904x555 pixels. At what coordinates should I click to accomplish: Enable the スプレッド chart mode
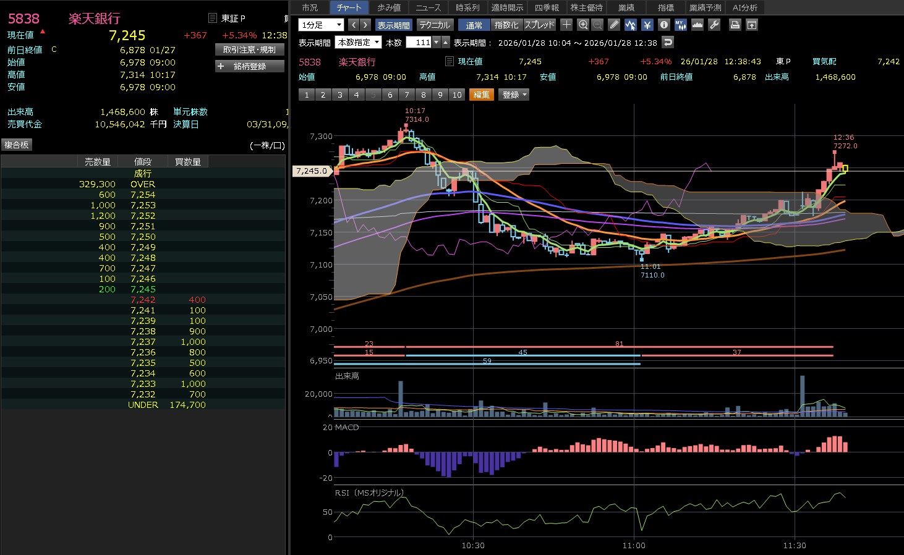coord(540,25)
